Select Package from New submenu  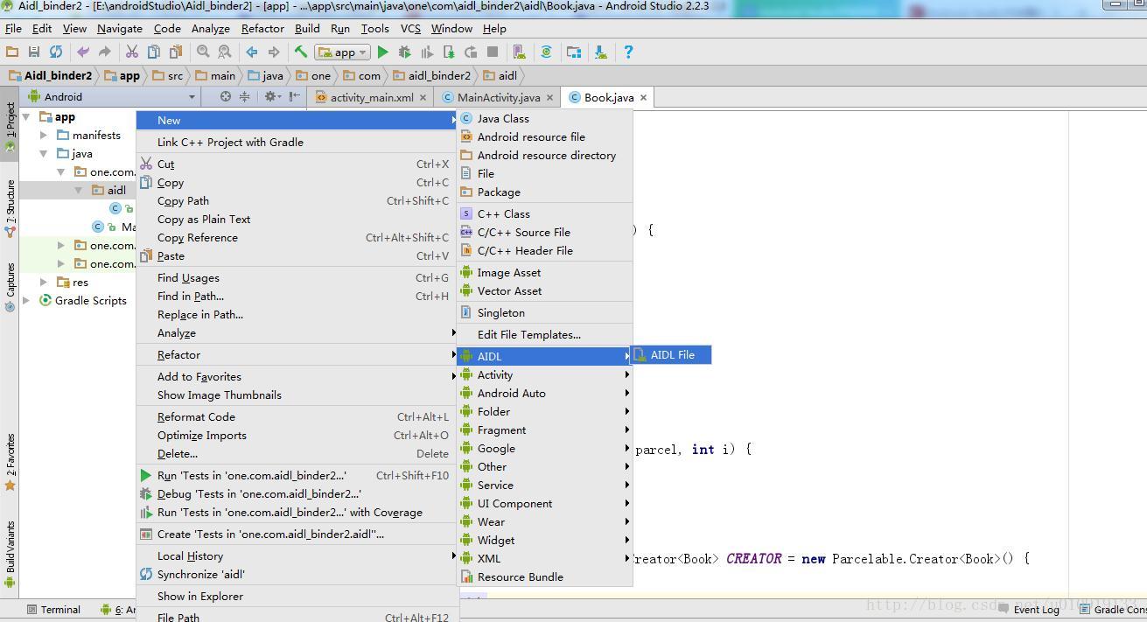(x=544, y=192)
